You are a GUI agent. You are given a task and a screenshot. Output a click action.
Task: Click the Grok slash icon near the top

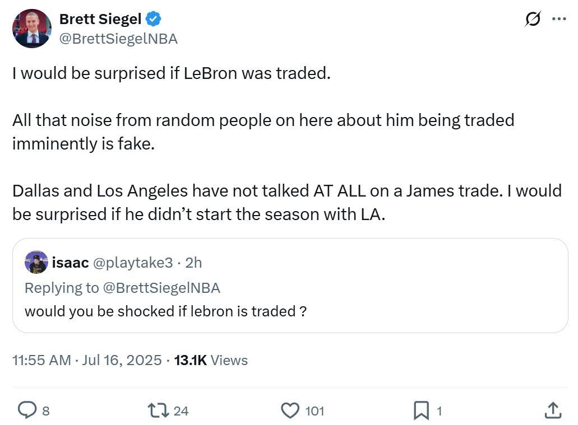pyautogui.click(x=533, y=19)
